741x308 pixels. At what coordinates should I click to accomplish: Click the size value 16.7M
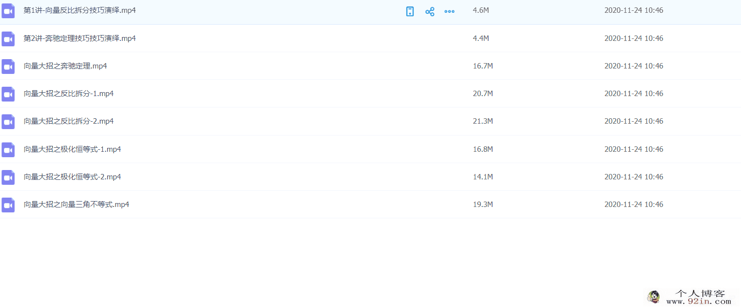click(x=483, y=66)
